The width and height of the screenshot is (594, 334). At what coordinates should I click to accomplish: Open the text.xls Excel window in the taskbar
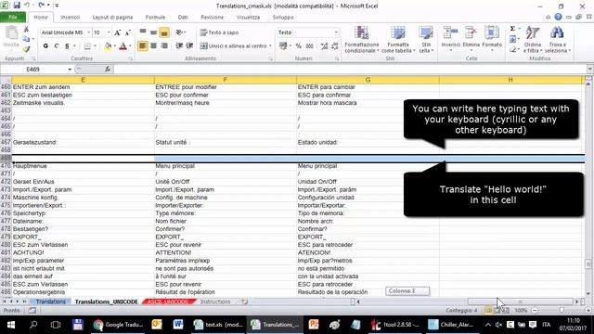point(218,325)
